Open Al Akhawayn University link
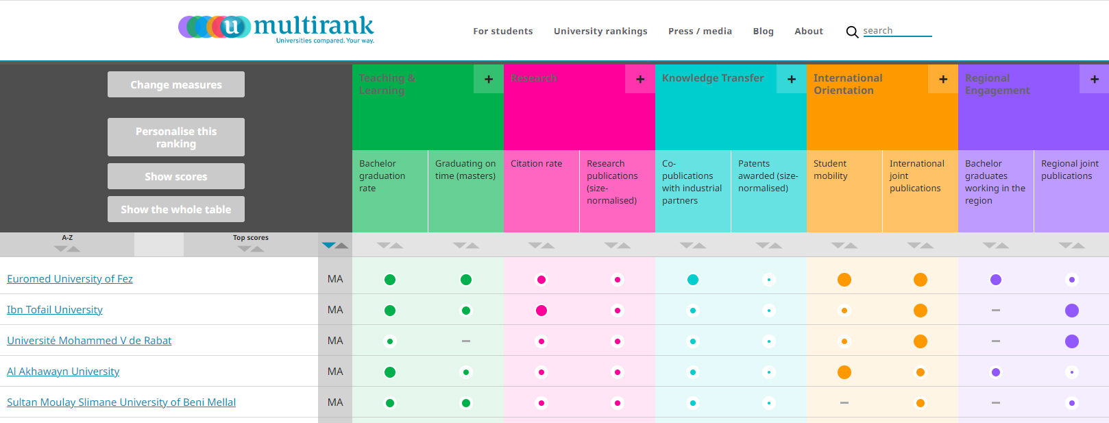Viewport: 1109px width, 423px height. tap(63, 372)
